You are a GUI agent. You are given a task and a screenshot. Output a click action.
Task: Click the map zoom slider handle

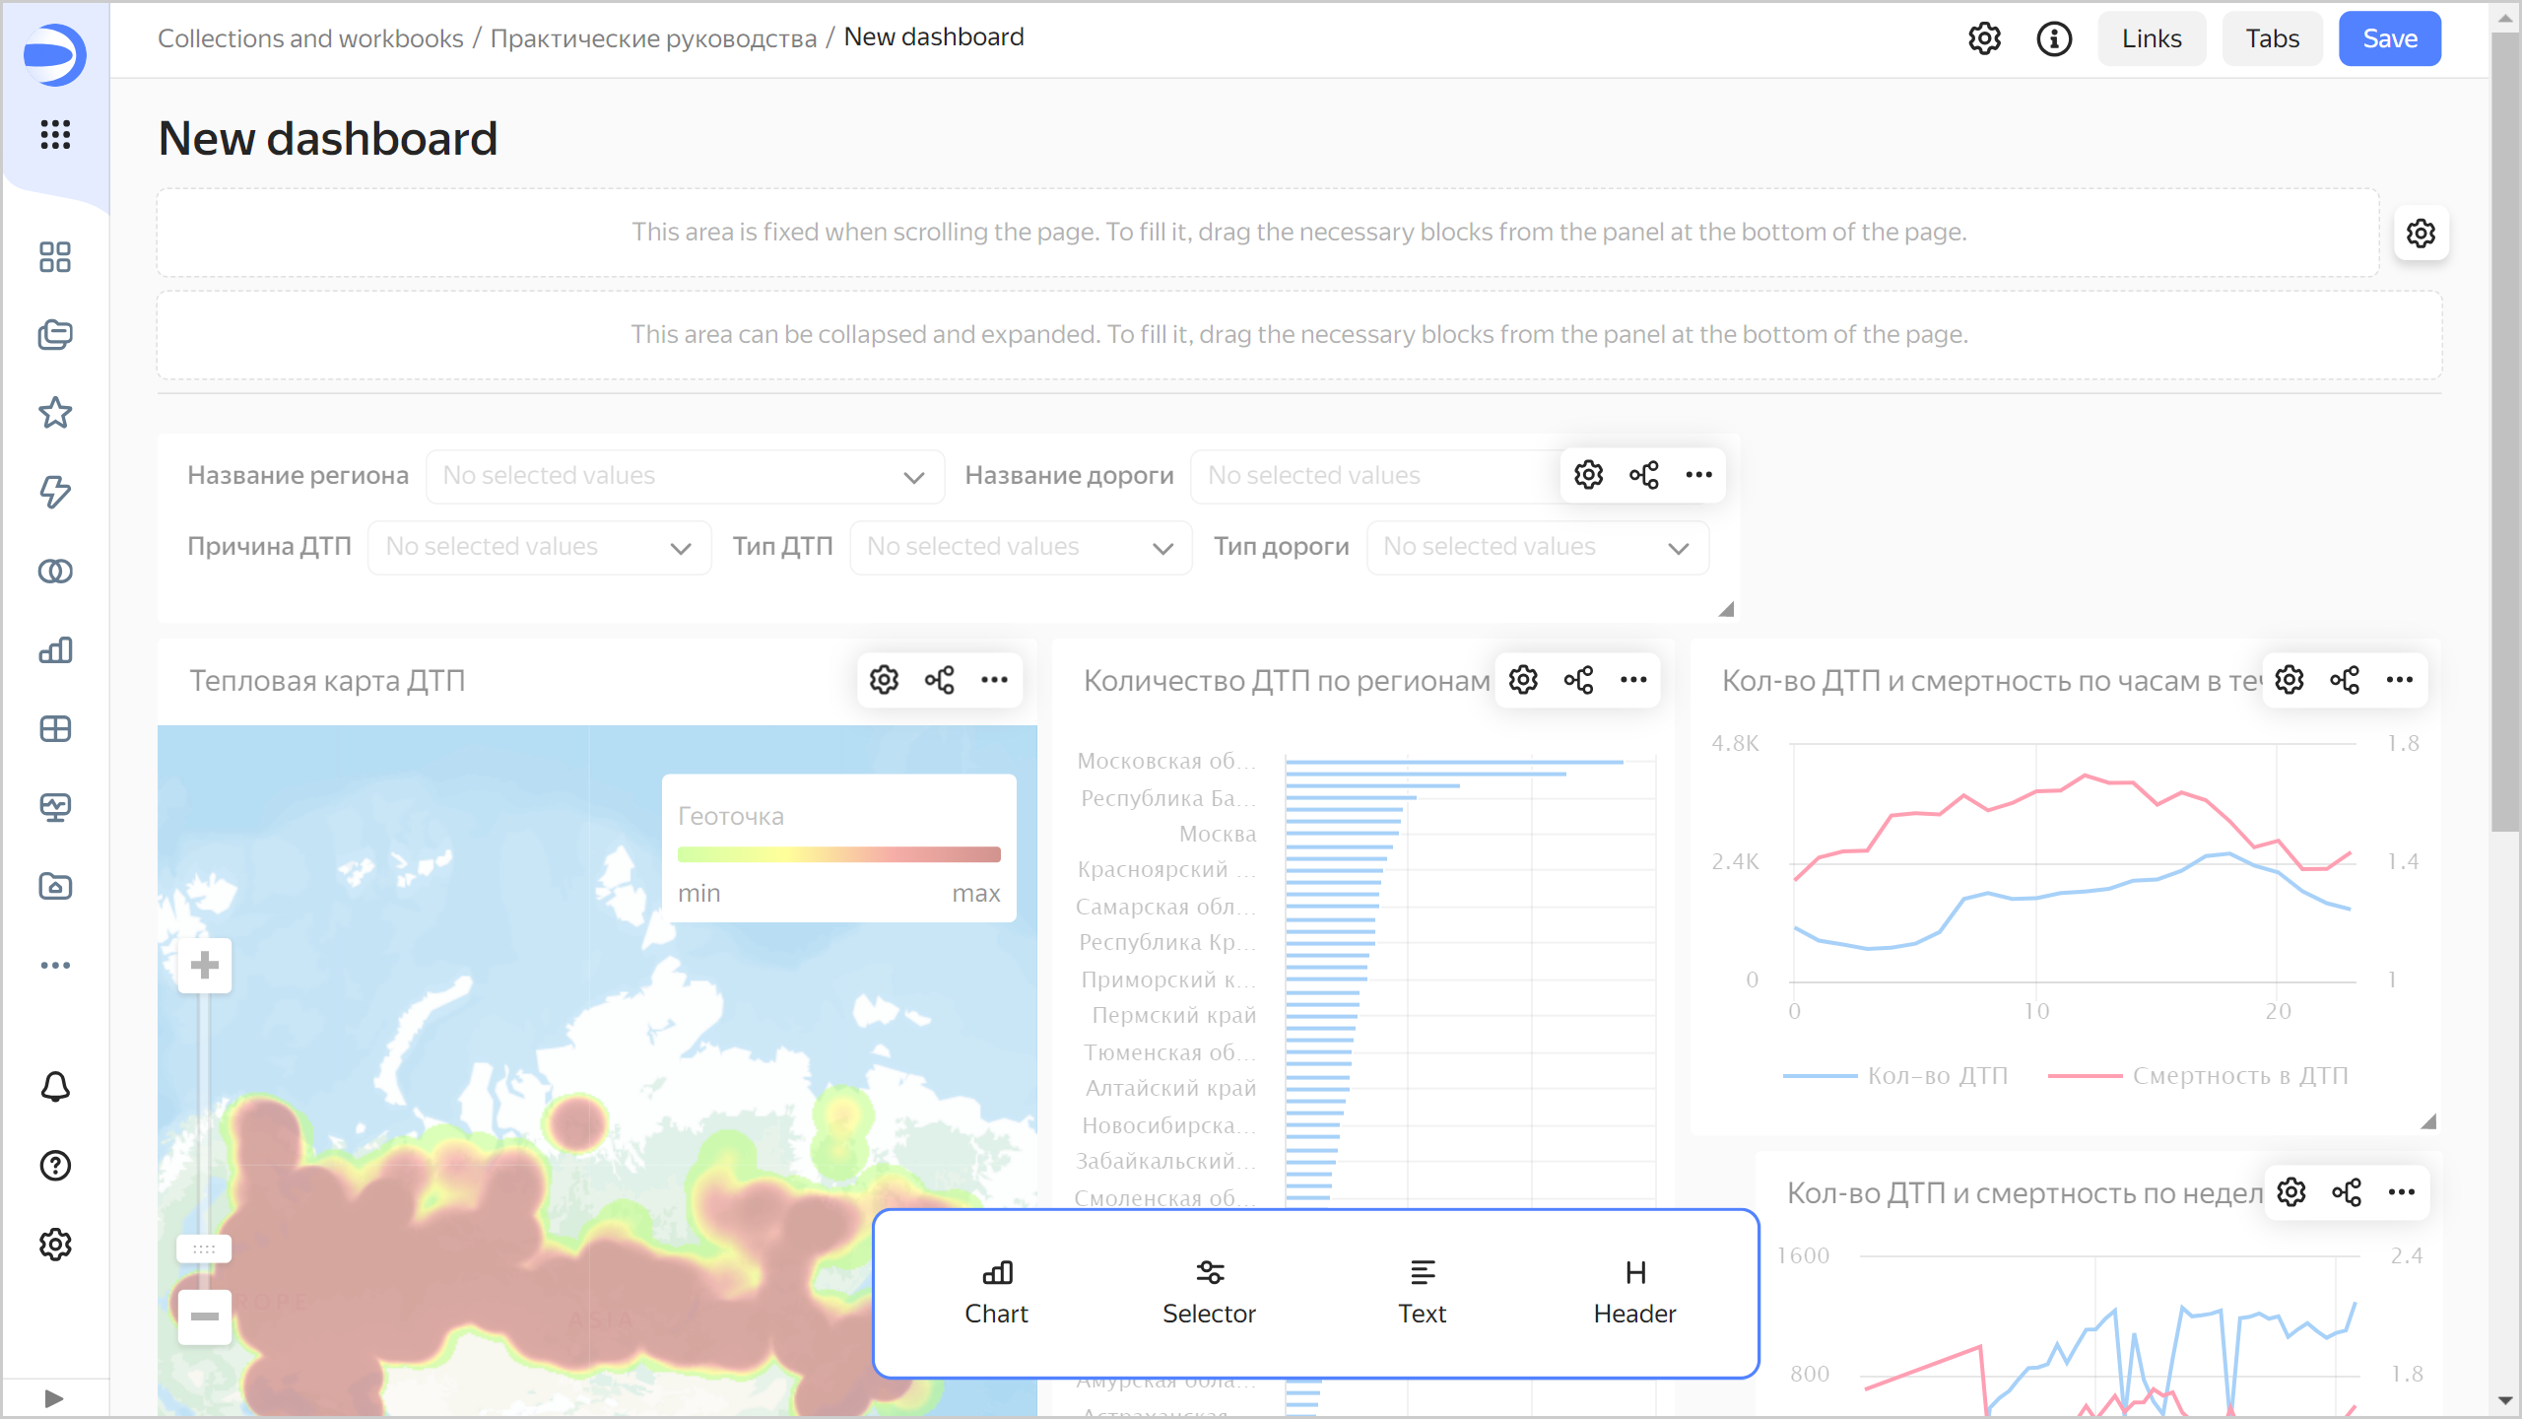click(x=204, y=1249)
